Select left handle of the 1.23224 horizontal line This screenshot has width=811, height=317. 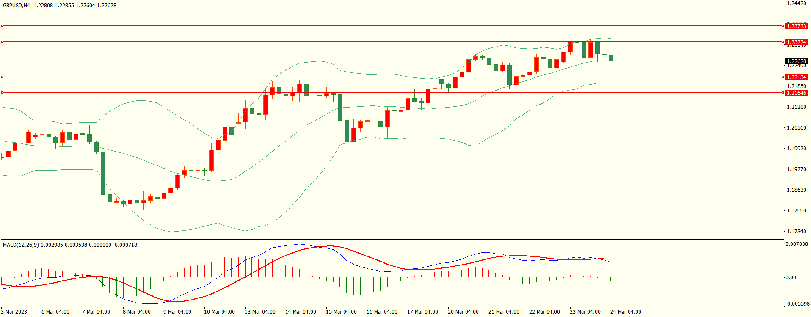[2, 42]
